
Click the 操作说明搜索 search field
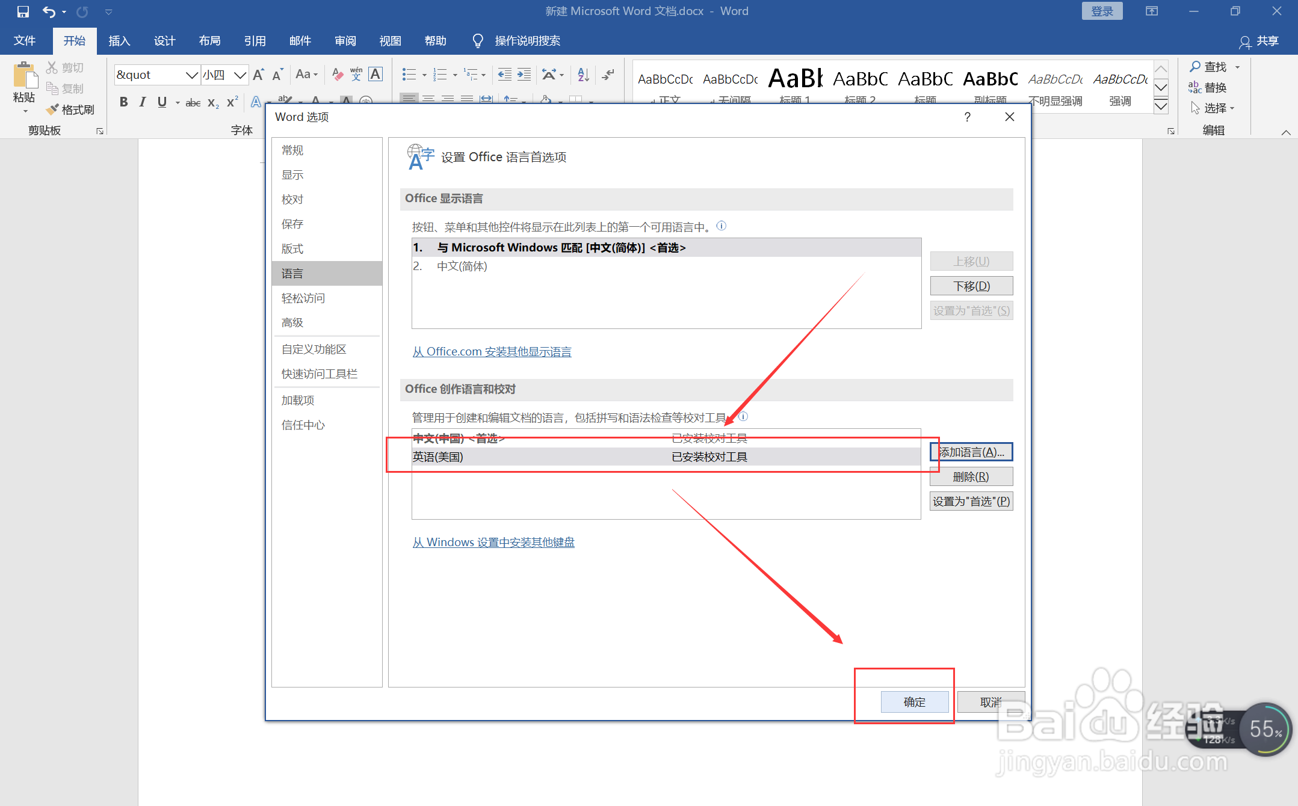527,41
